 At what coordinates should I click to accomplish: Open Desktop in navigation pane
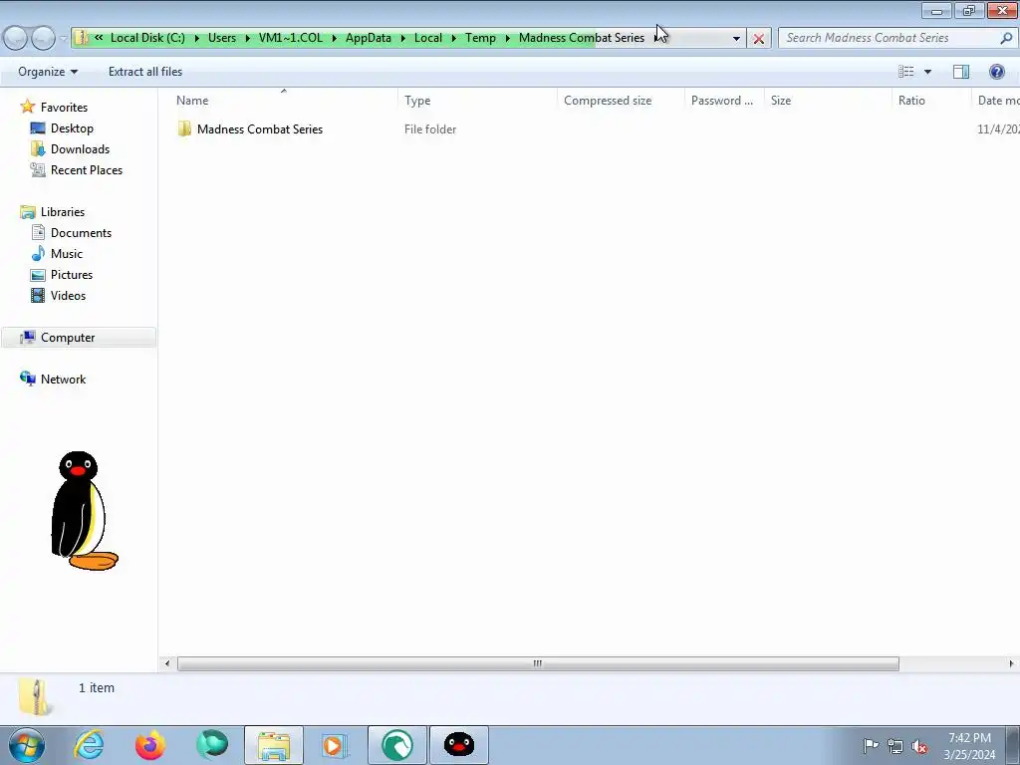[72, 128]
